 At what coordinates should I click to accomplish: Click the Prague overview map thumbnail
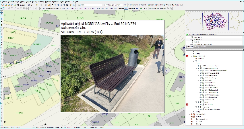coord(215,21)
